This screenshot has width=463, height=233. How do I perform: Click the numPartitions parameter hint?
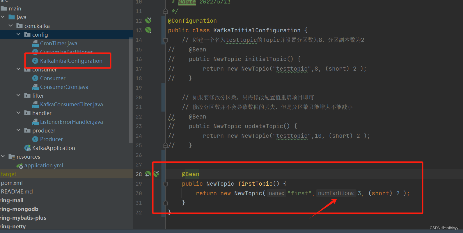point(336,193)
